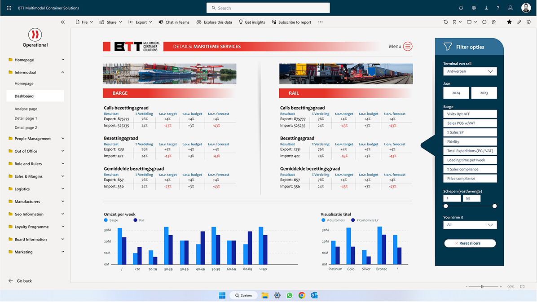Click the Reset slicers button
537x302 pixels.
(470, 243)
